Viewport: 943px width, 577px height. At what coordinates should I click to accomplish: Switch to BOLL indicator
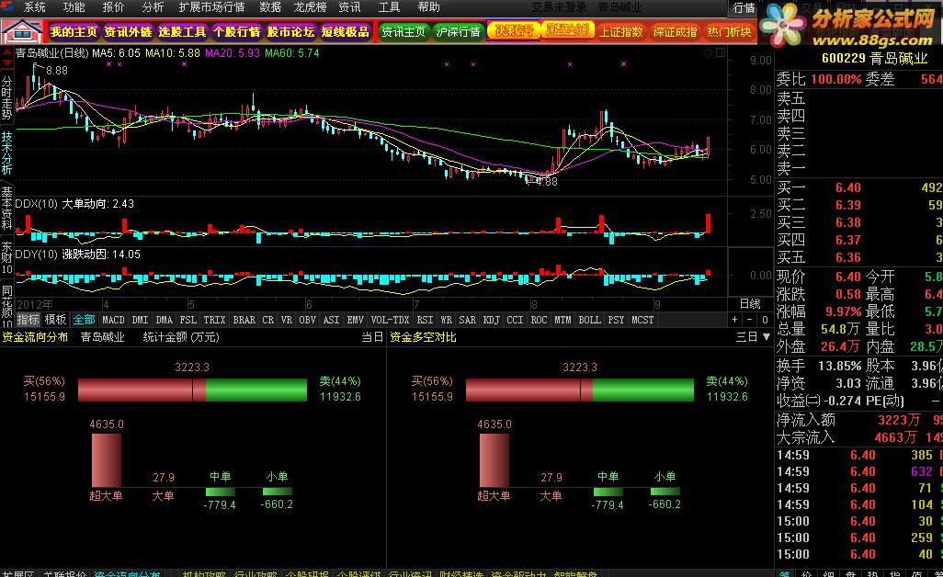tap(589, 320)
